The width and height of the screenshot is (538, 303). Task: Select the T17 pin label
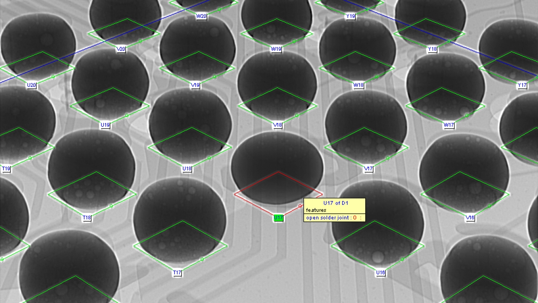coord(177,273)
